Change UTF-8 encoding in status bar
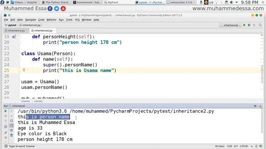 244,146
